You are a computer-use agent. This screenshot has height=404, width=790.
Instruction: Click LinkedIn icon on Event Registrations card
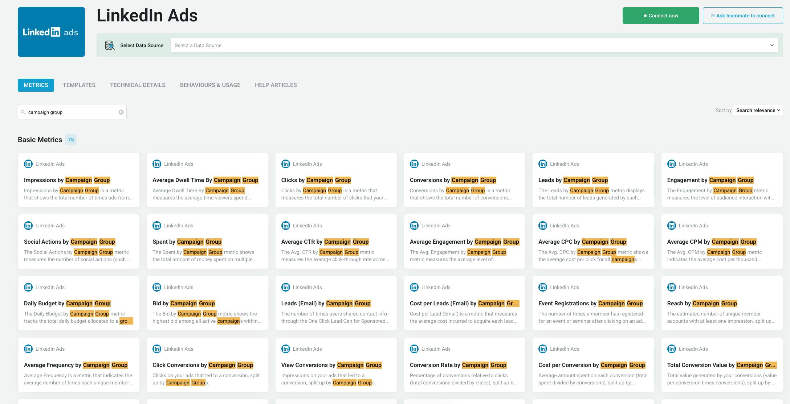[x=543, y=287]
